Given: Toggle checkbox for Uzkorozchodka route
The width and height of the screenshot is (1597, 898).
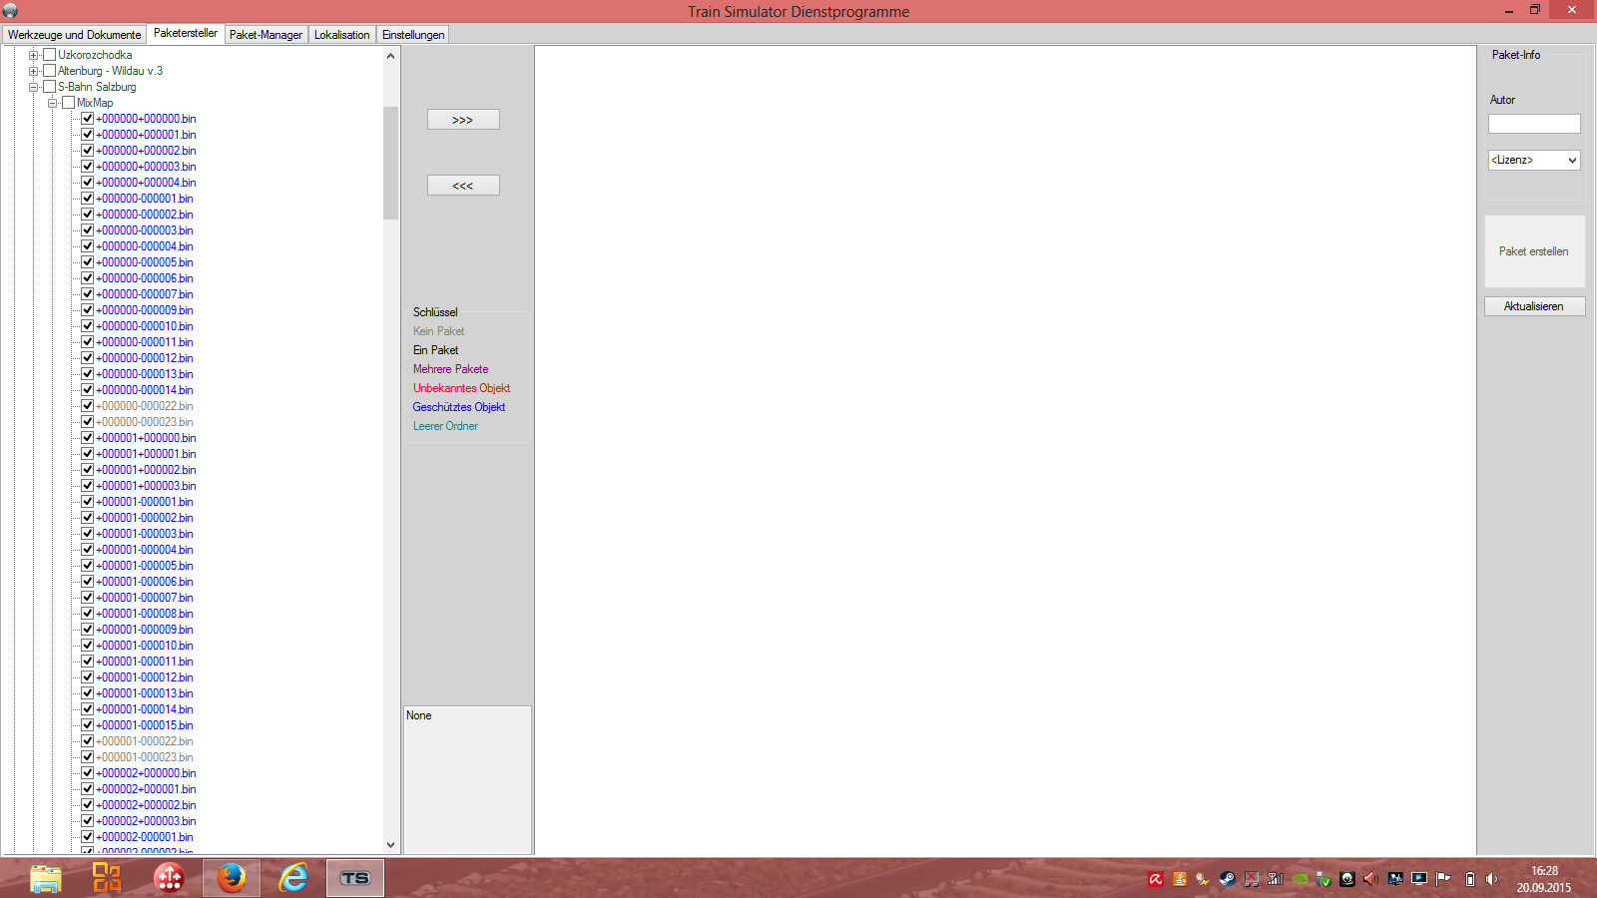Looking at the screenshot, I should 50,55.
